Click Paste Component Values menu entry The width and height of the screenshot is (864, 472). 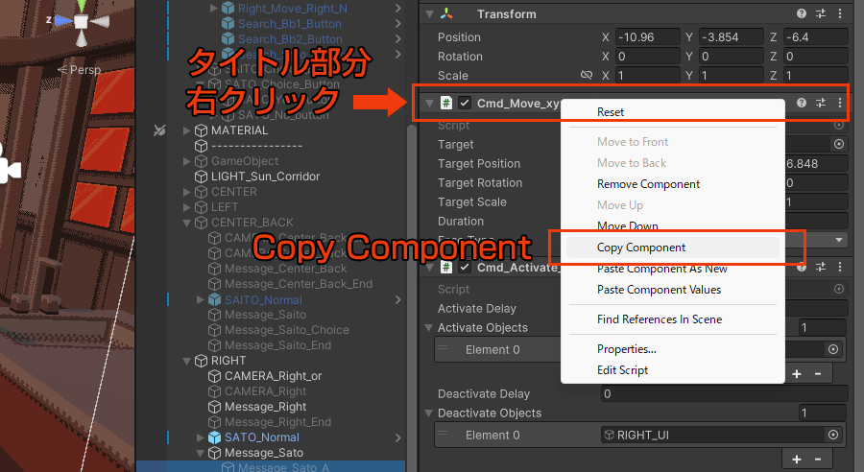tap(659, 290)
